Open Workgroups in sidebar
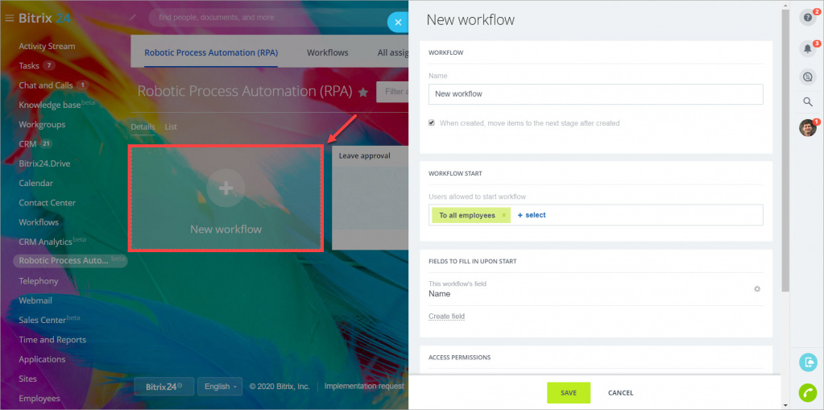The image size is (824, 410). click(42, 125)
